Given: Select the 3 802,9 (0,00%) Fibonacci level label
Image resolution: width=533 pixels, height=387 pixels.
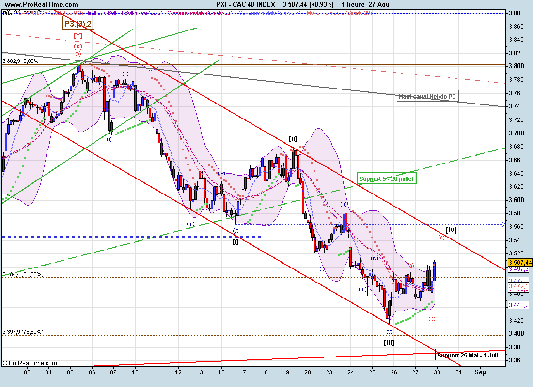Looking at the screenshot, I should (20, 61).
